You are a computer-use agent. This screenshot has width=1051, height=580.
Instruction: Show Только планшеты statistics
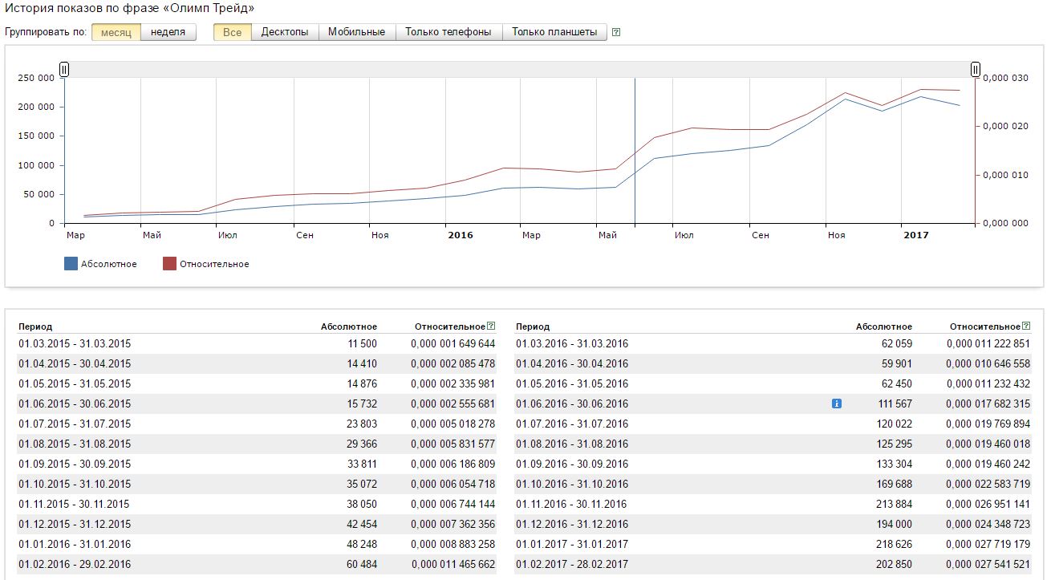tap(554, 32)
